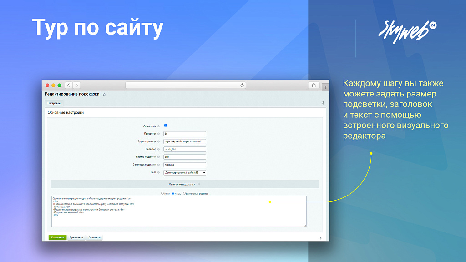This screenshot has height=262, width=466.
Task: Open the browser share icon
Action: point(313,84)
